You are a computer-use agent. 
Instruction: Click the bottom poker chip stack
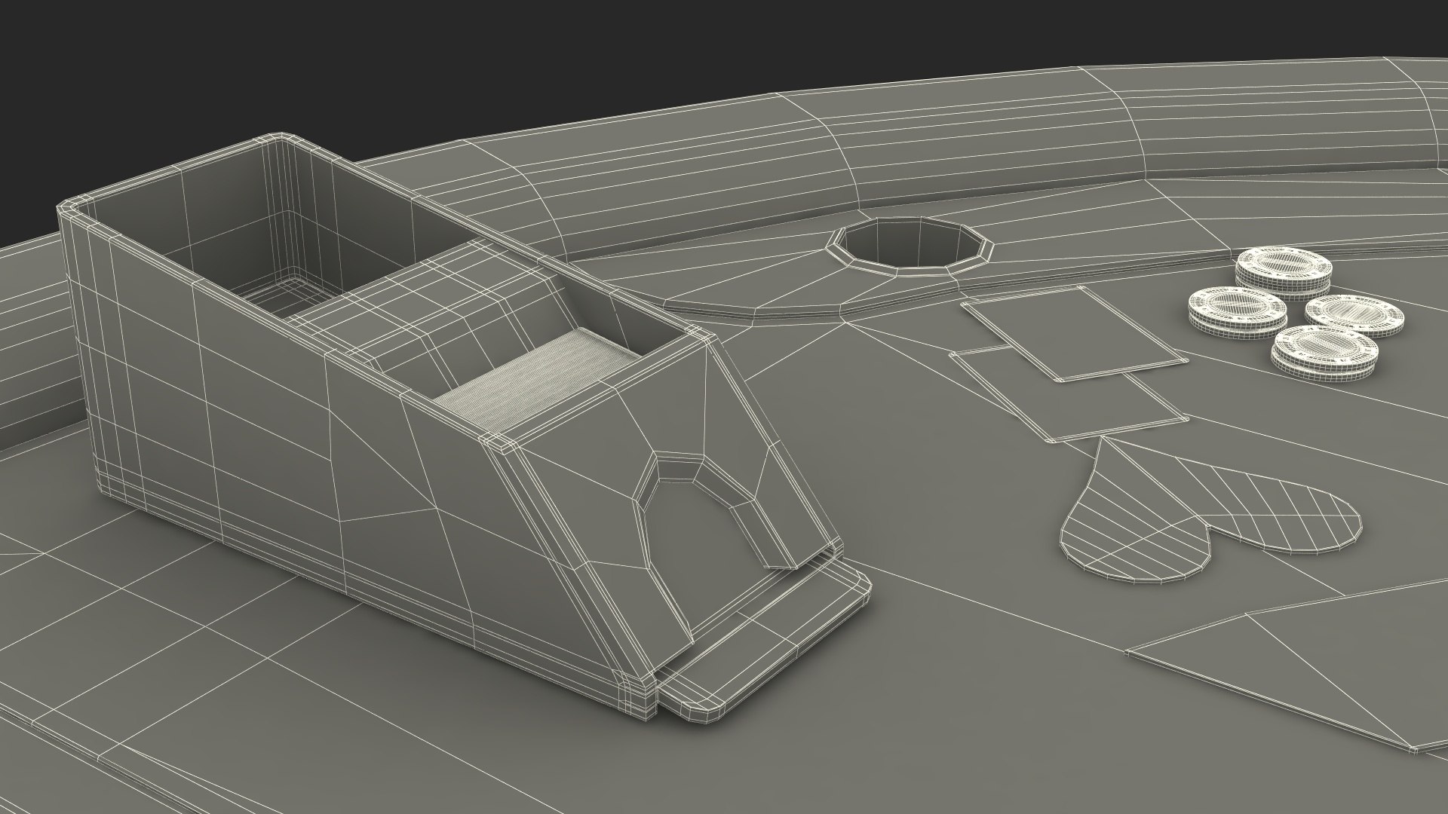1324,352
